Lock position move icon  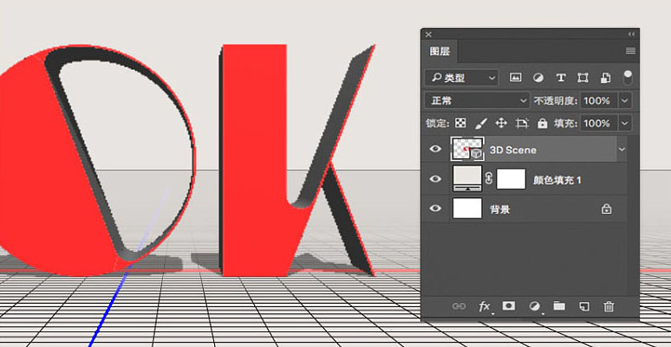[501, 124]
